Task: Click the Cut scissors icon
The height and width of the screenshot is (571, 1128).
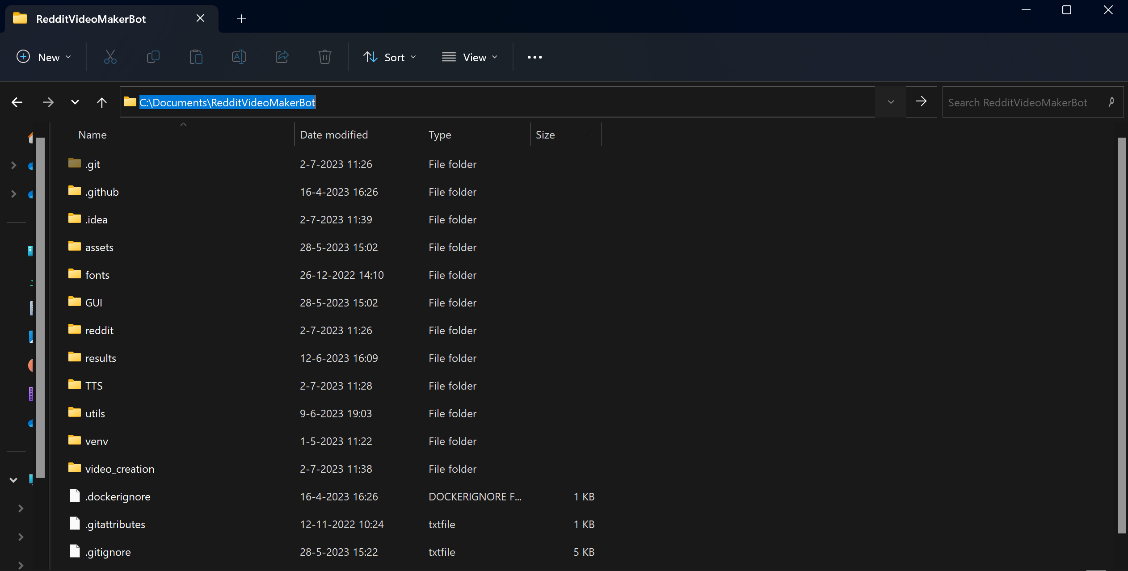Action: (x=110, y=57)
